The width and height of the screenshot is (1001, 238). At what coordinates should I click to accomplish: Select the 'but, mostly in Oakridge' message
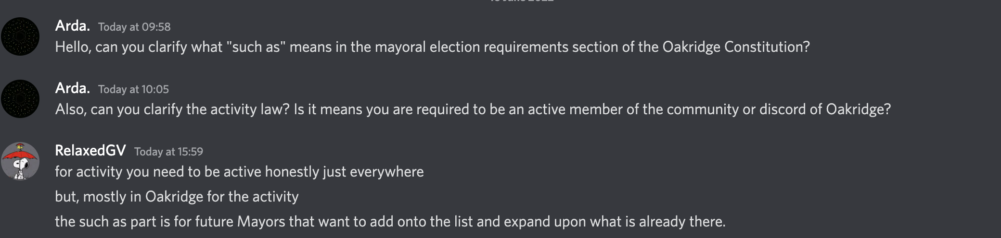pos(177,197)
